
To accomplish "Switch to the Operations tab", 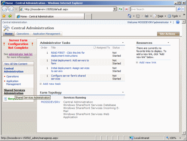I will (x=23, y=34).
